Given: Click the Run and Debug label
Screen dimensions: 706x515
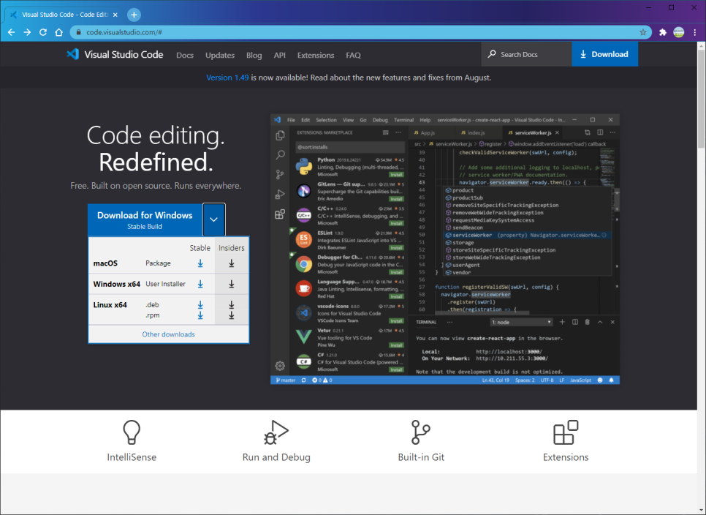Looking at the screenshot, I should (276, 457).
